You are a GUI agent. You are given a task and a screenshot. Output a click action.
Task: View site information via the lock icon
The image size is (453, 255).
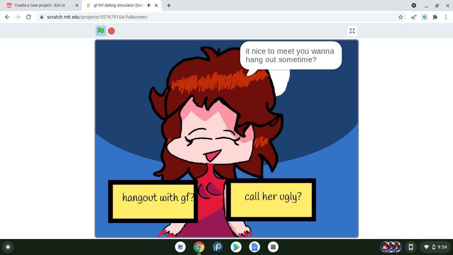coord(42,17)
